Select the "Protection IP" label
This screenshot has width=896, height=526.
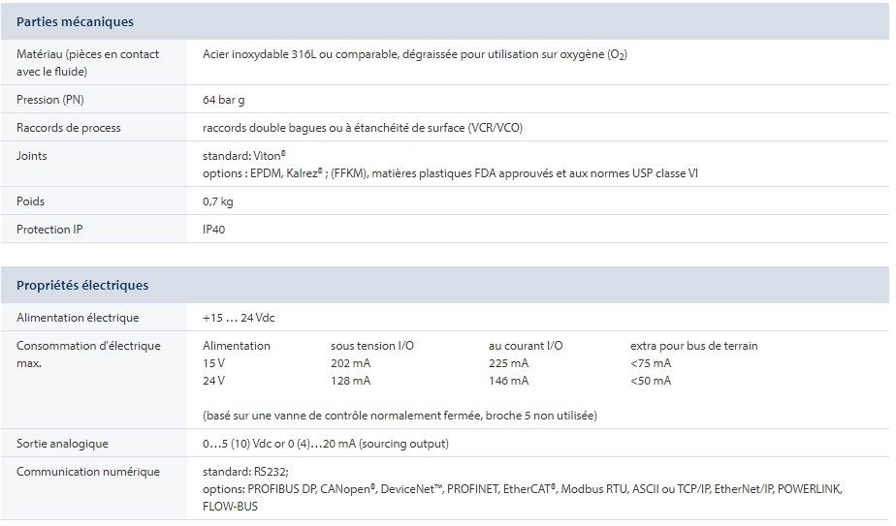[49, 230]
